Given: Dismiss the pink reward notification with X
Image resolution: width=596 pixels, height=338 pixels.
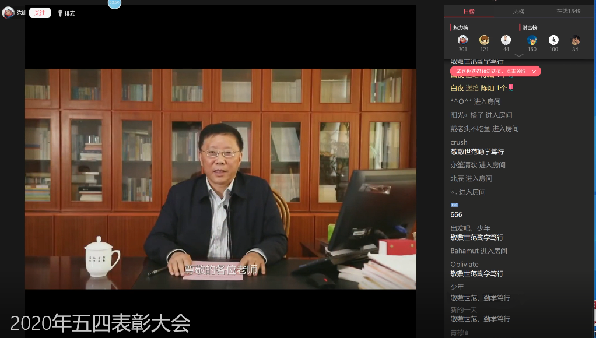Looking at the screenshot, I should [x=534, y=72].
